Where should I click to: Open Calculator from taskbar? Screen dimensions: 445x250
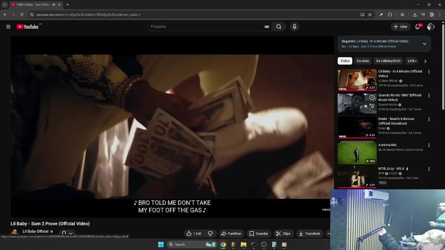(x=274, y=244)
